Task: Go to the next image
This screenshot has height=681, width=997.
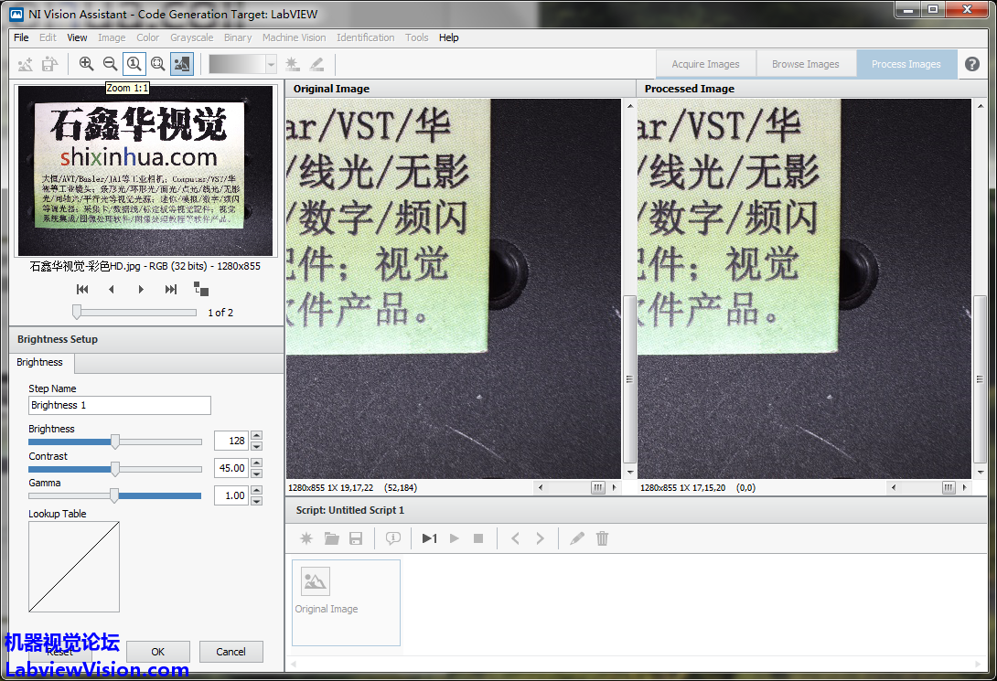Action: click(141, 290)
